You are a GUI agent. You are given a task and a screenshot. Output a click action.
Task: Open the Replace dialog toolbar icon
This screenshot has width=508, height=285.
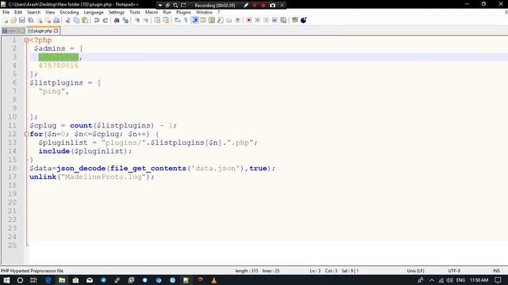(x=125, y=21)
